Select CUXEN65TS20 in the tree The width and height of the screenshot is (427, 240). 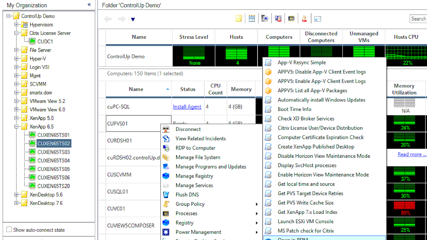(x=53, y=186)
